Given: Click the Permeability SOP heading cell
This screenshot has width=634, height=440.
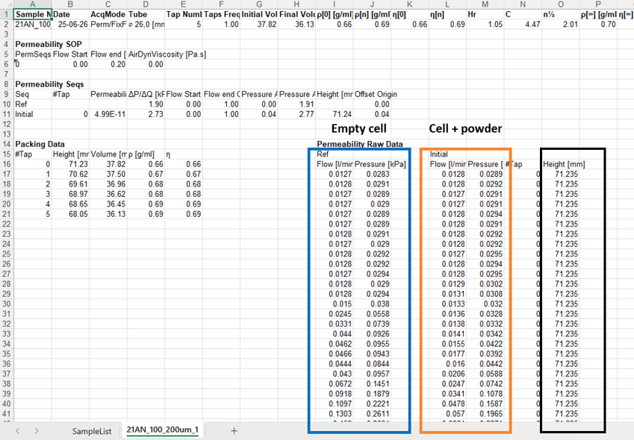Looking at the screenshot, I should tap(49, 45).
